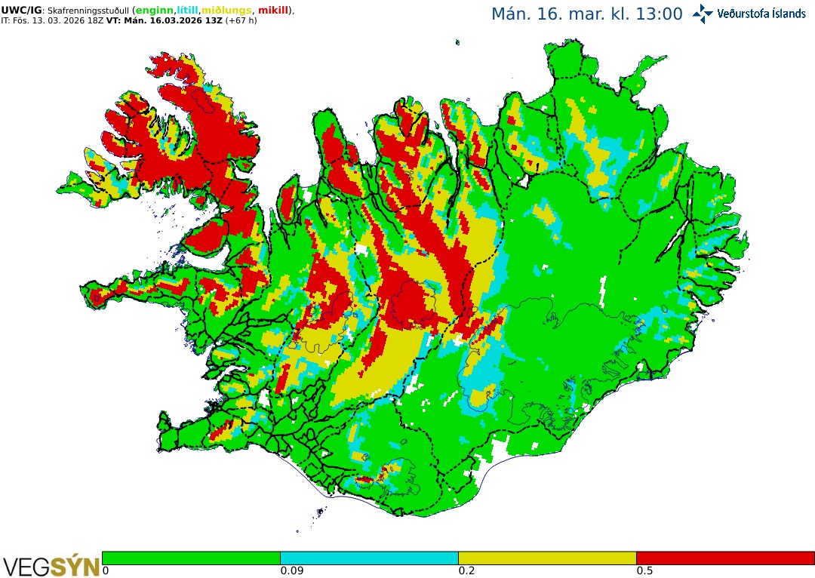The width and height of the screenshot is (815, 578).
Task: Click the Veðurstofa Íslands title text
Action: 761,14
